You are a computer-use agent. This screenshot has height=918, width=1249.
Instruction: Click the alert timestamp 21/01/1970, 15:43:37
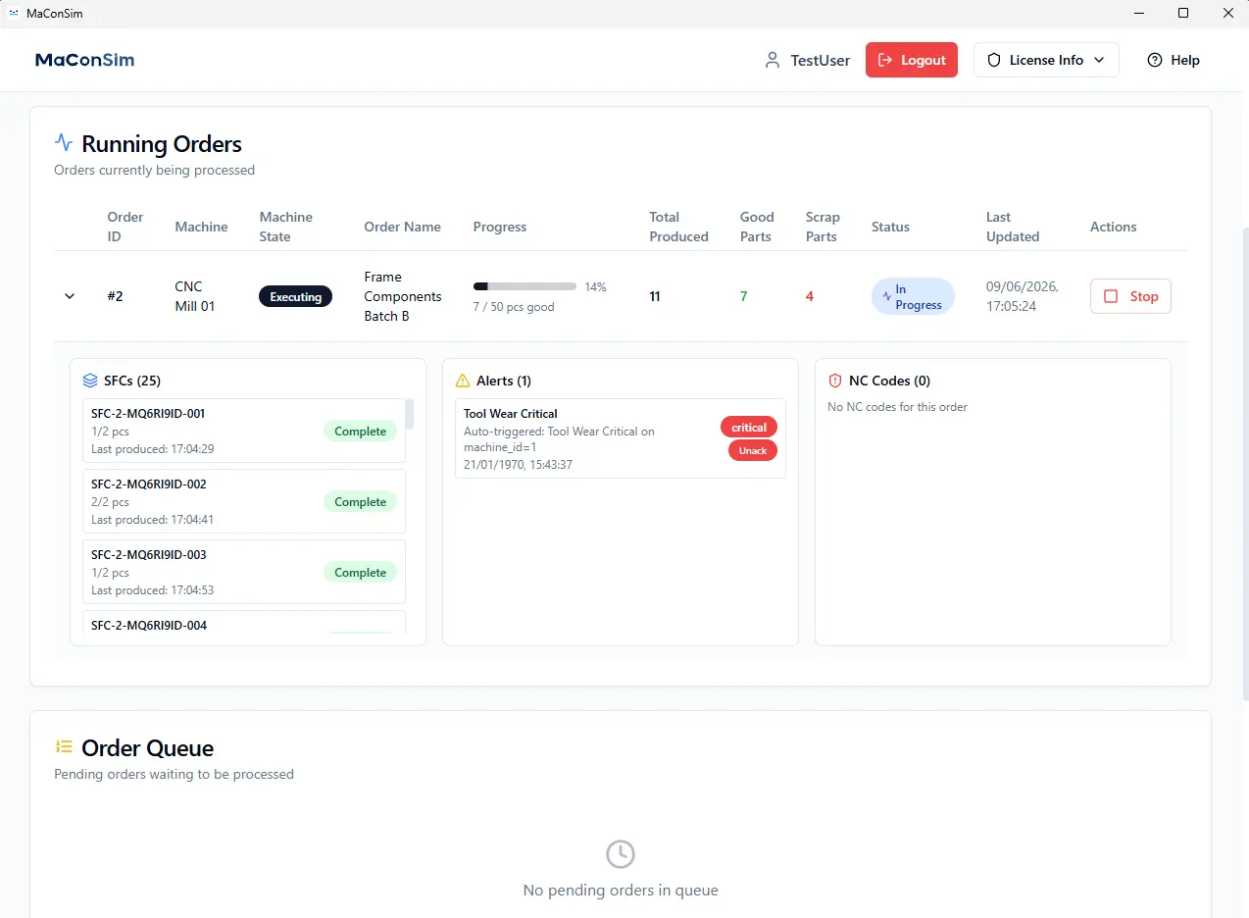click(x=518, y=464)
